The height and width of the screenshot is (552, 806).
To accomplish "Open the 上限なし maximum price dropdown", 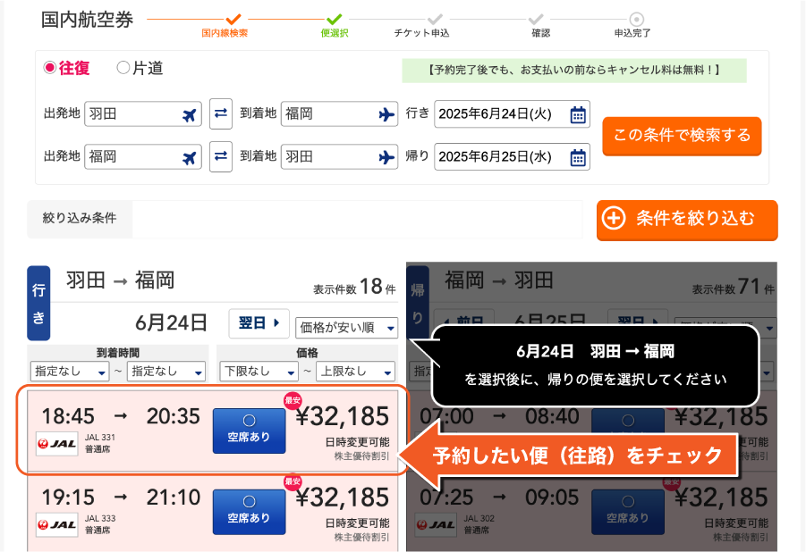I will [352, 371].
